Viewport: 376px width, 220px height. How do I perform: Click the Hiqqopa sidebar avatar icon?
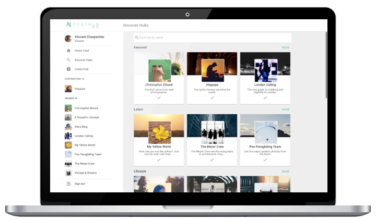[68, 89]
